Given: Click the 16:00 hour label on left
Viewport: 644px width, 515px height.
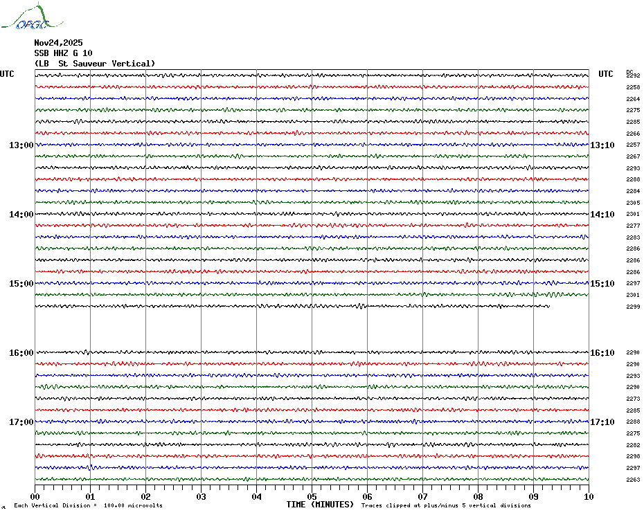Looking at the screenshot, I should click(21, 353).
